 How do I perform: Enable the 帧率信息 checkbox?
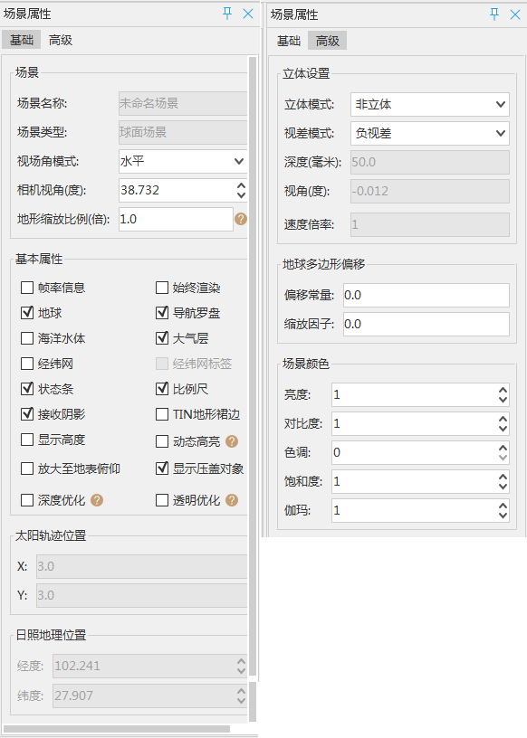(27, 288)
